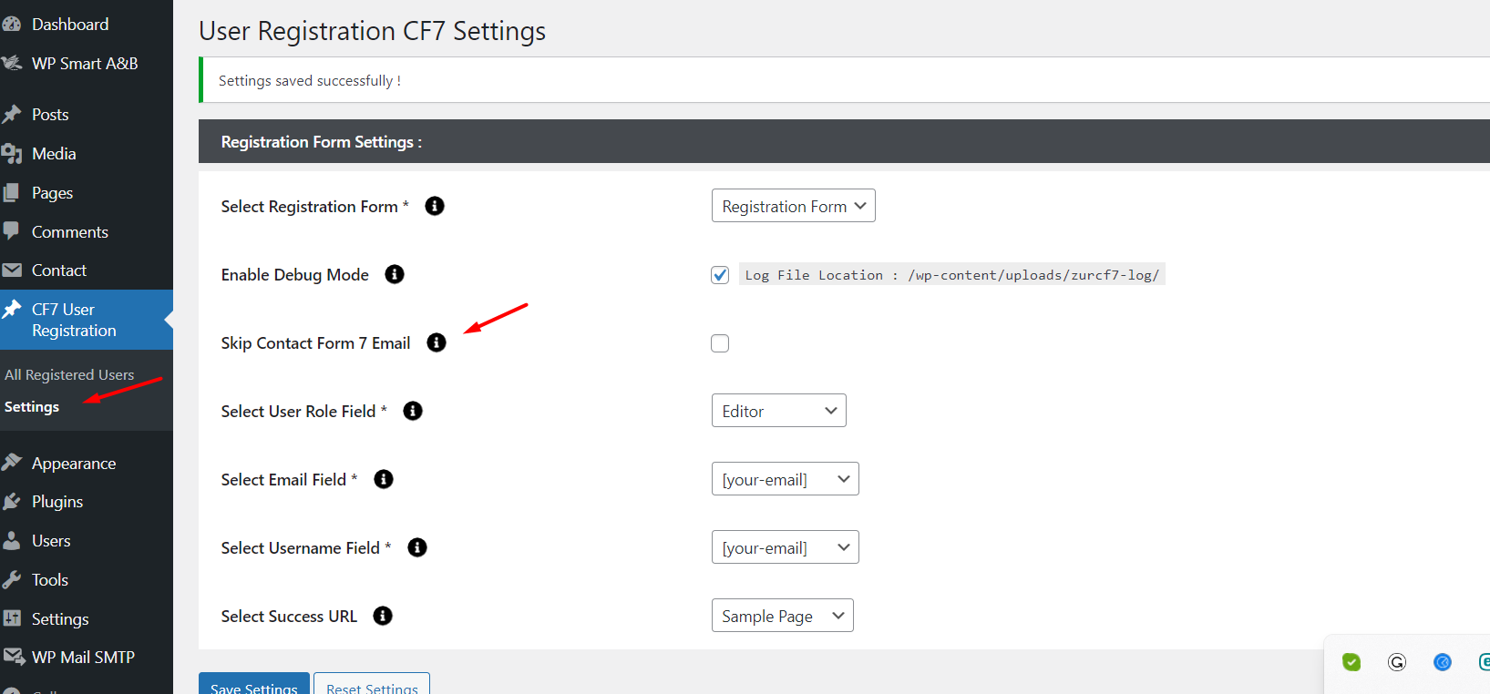Go to Plugins in the sidebar

(57, 502)
